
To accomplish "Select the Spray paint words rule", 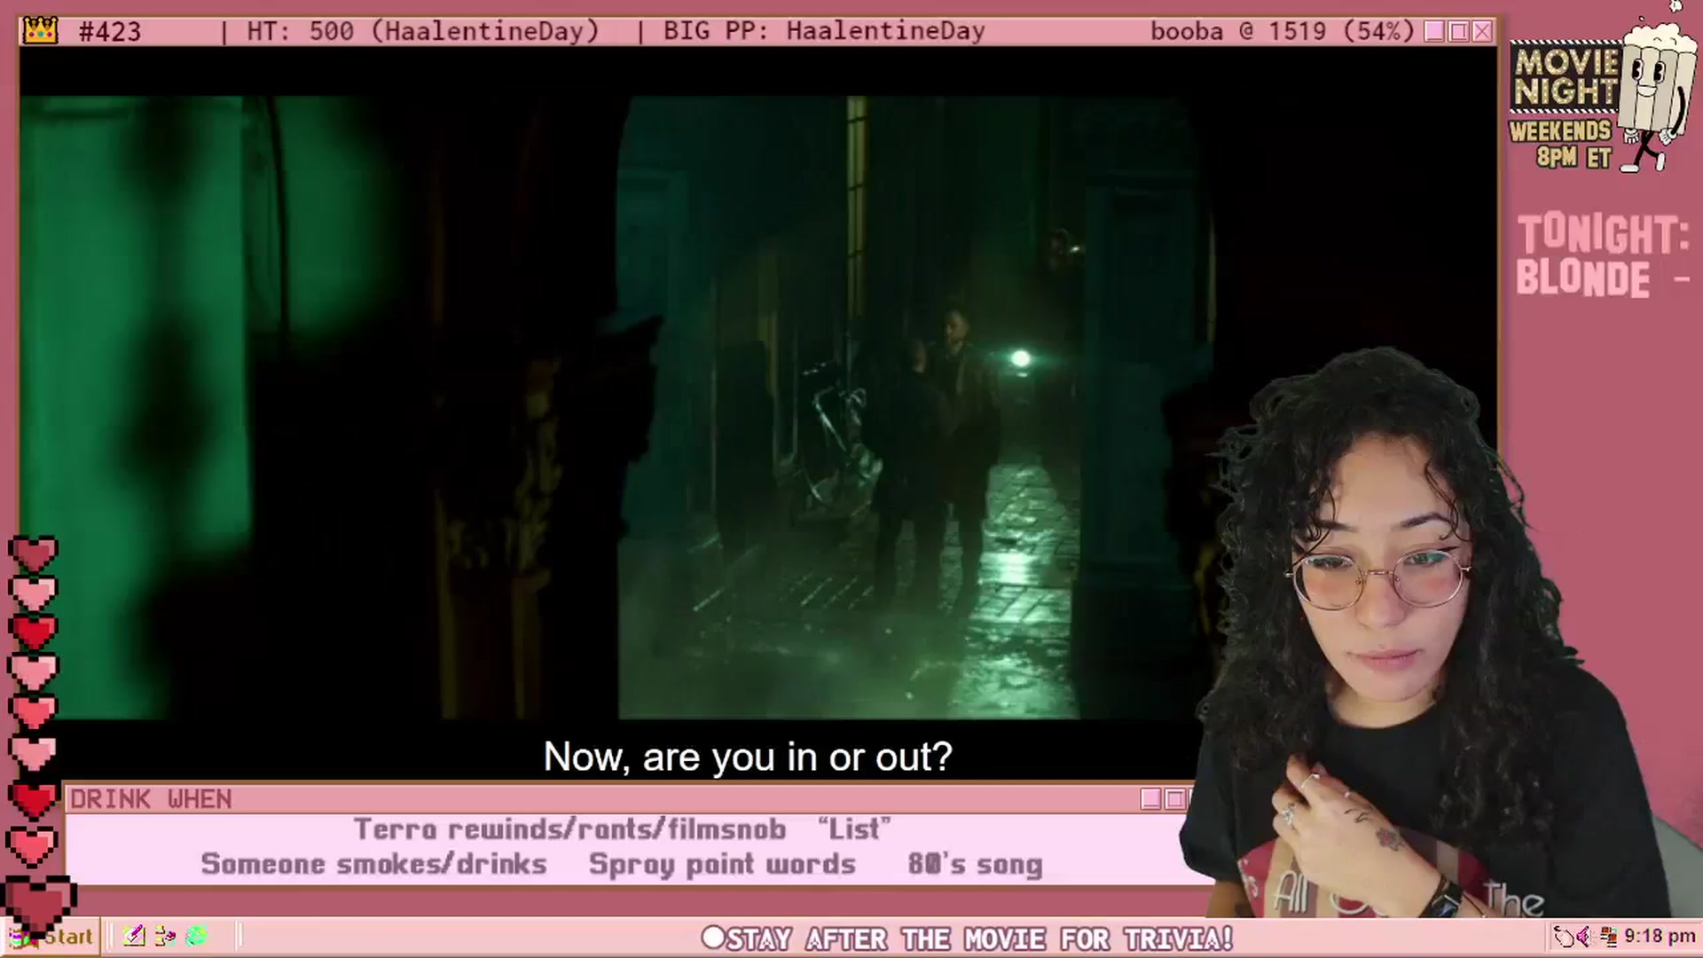I will [x=722, y=864].
